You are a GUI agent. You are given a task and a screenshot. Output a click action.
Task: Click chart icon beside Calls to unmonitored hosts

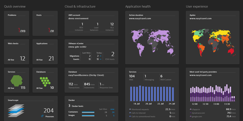[x=130, y=117]
